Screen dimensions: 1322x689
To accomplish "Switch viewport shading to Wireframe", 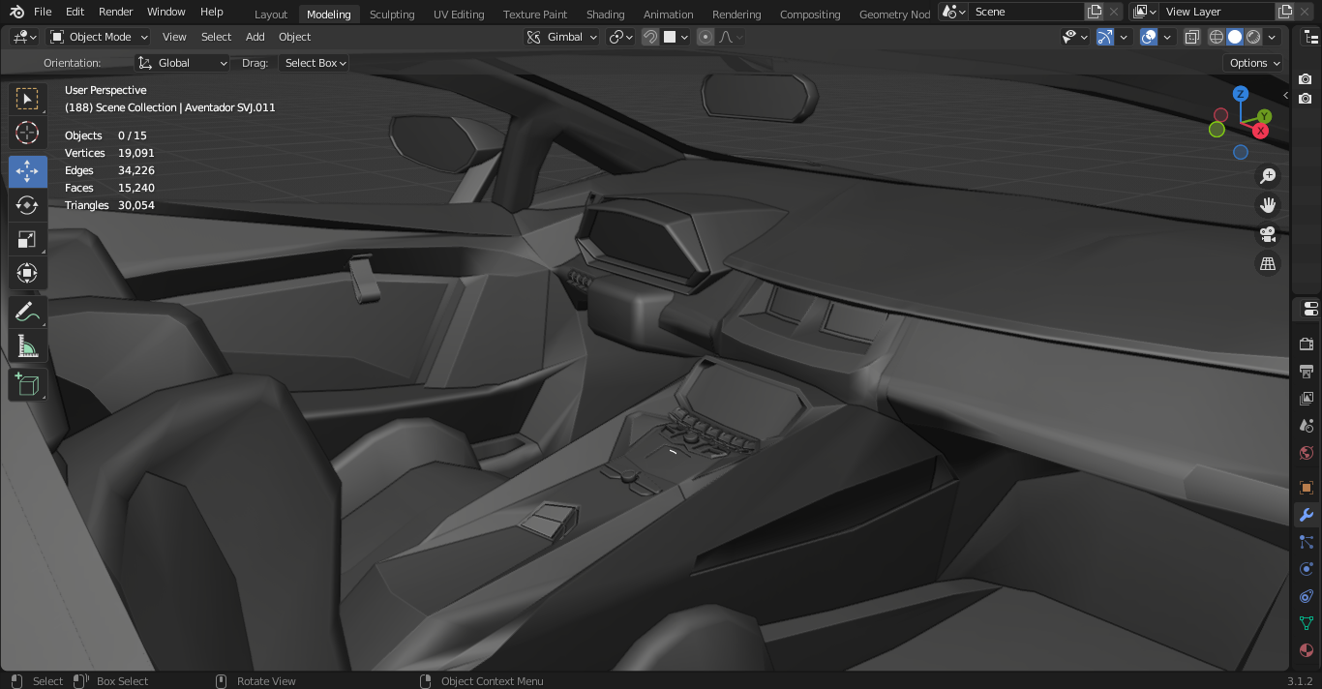I will point(1217,37).
